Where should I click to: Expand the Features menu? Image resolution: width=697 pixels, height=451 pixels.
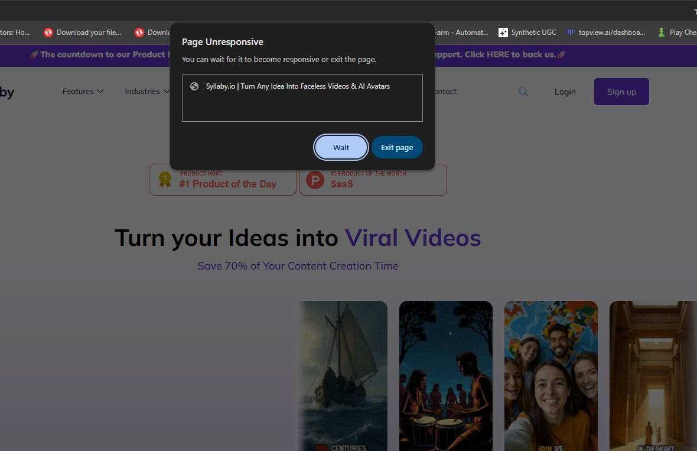click(83, 91)
